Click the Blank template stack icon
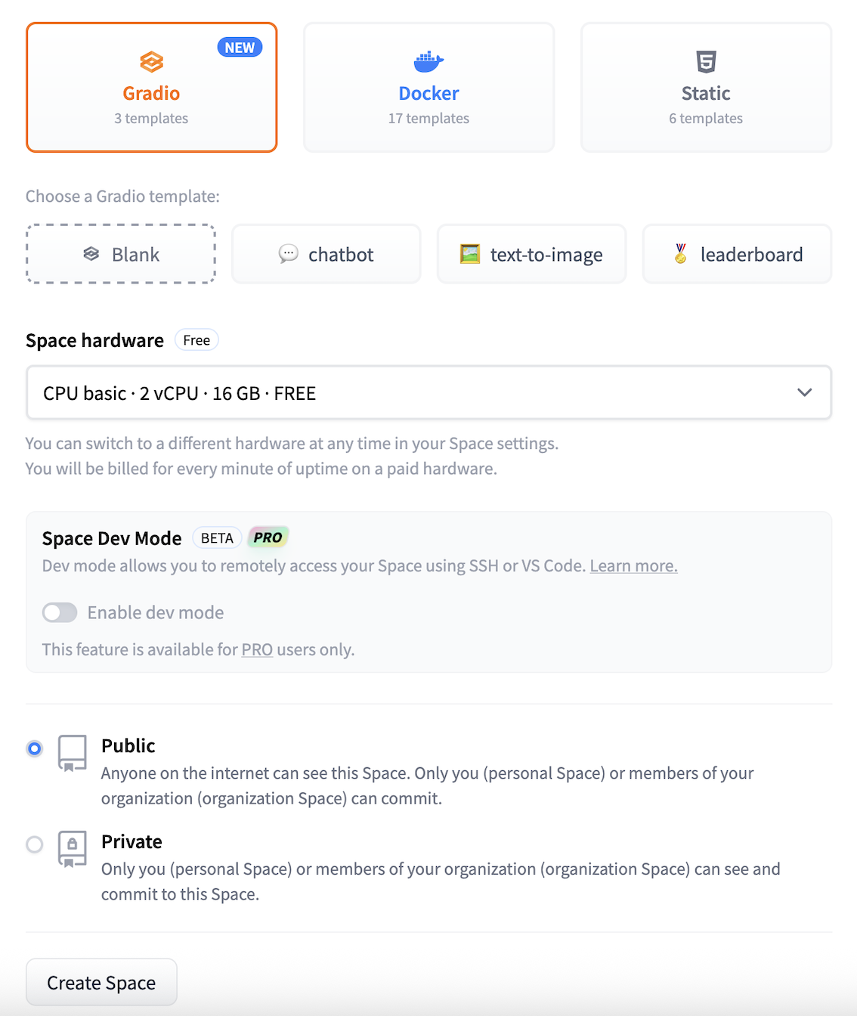The width and height of the screenshot is (857, 1016). click(x=91, y=254)
